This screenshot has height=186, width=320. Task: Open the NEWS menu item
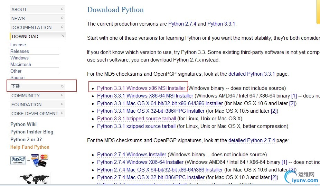[37, 18]
